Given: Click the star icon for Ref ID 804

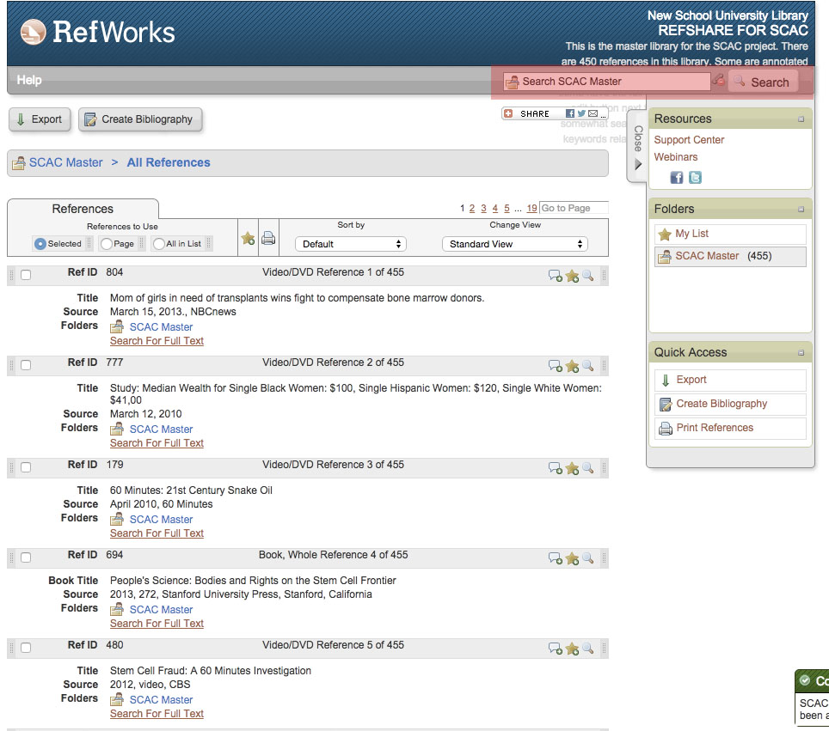Looking at the screenshot, I should (572, 276).
